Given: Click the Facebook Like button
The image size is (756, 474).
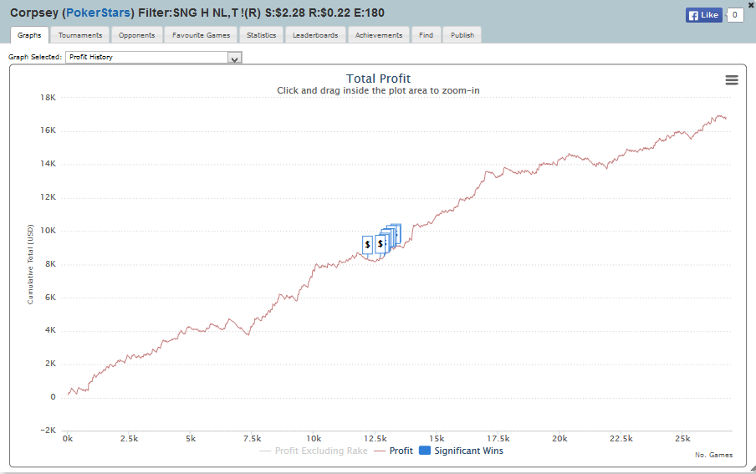Looking at the screenshot, I should [x=703, y=15].
